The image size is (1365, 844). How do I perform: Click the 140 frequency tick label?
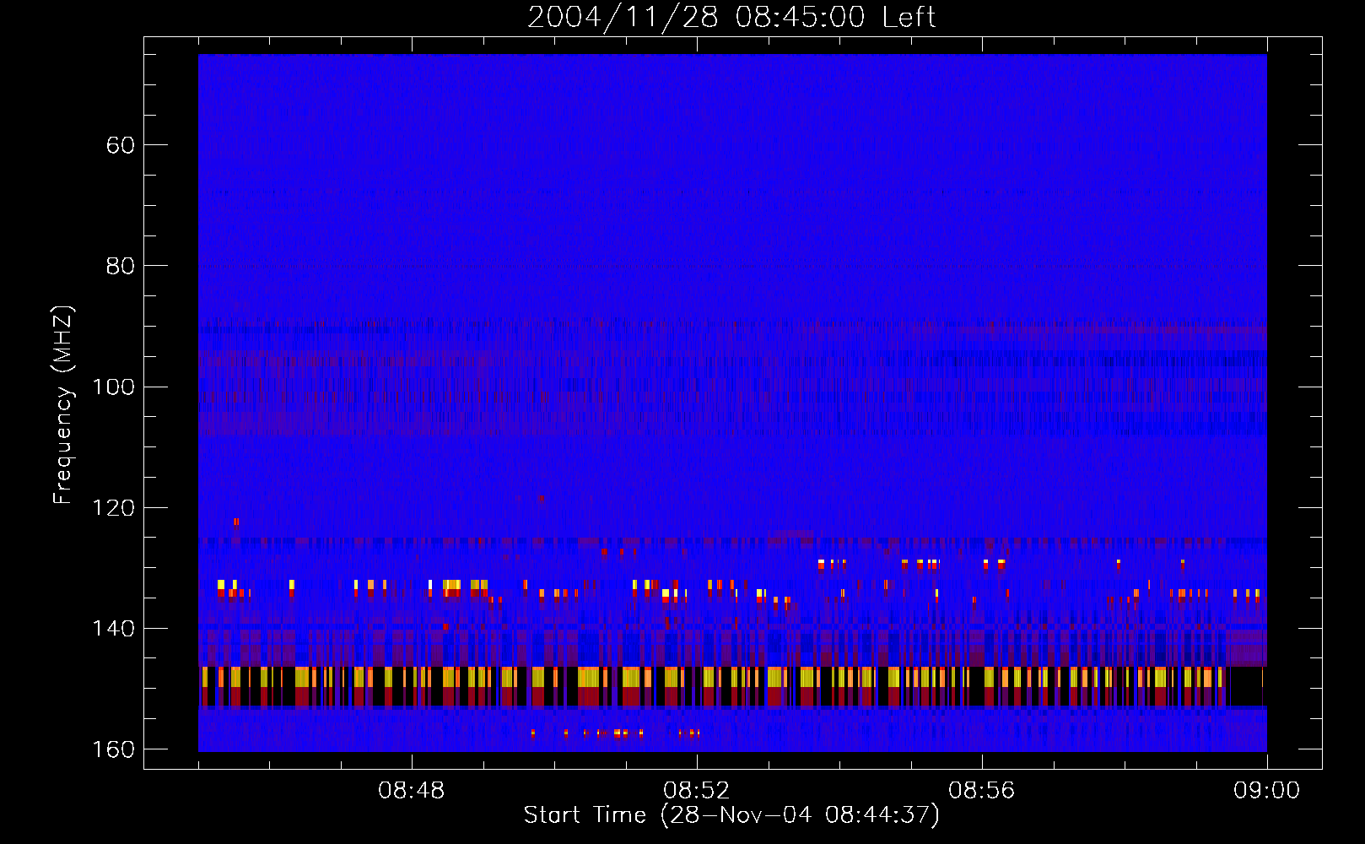point(114,629)
